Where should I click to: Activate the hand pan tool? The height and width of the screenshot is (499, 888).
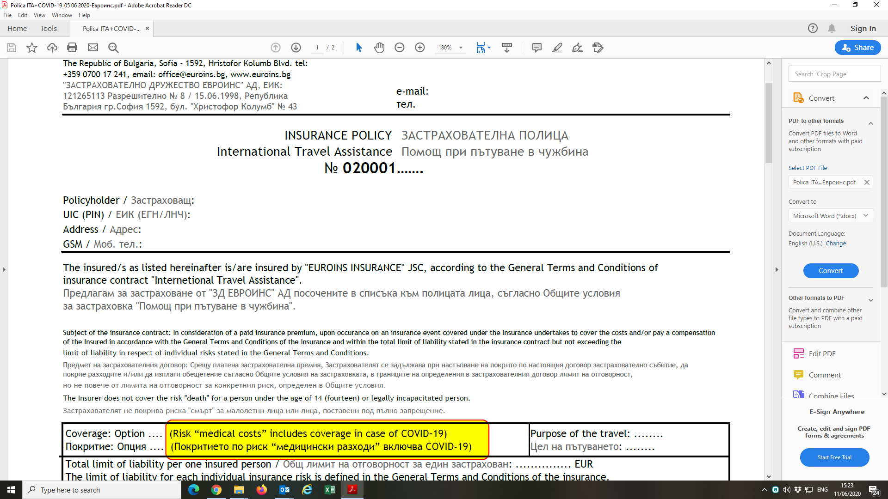379,48
